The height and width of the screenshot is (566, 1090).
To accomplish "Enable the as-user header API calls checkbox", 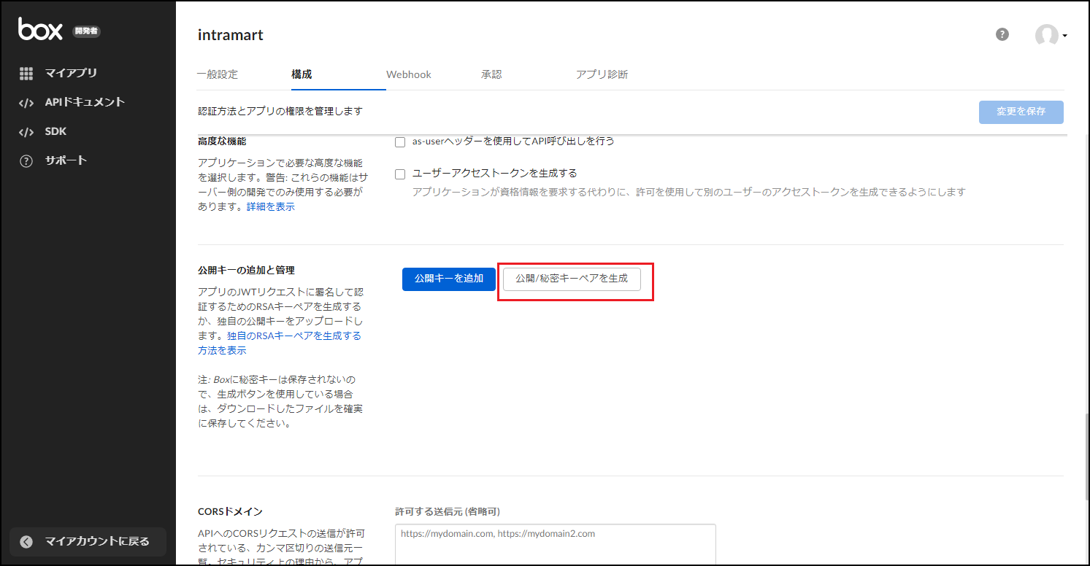I will 400,142.
